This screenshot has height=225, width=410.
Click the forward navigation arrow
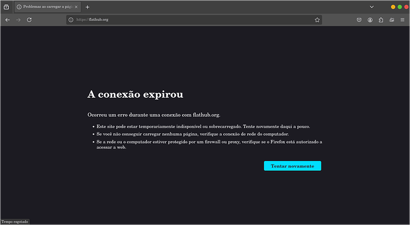(x=18, y=20)
